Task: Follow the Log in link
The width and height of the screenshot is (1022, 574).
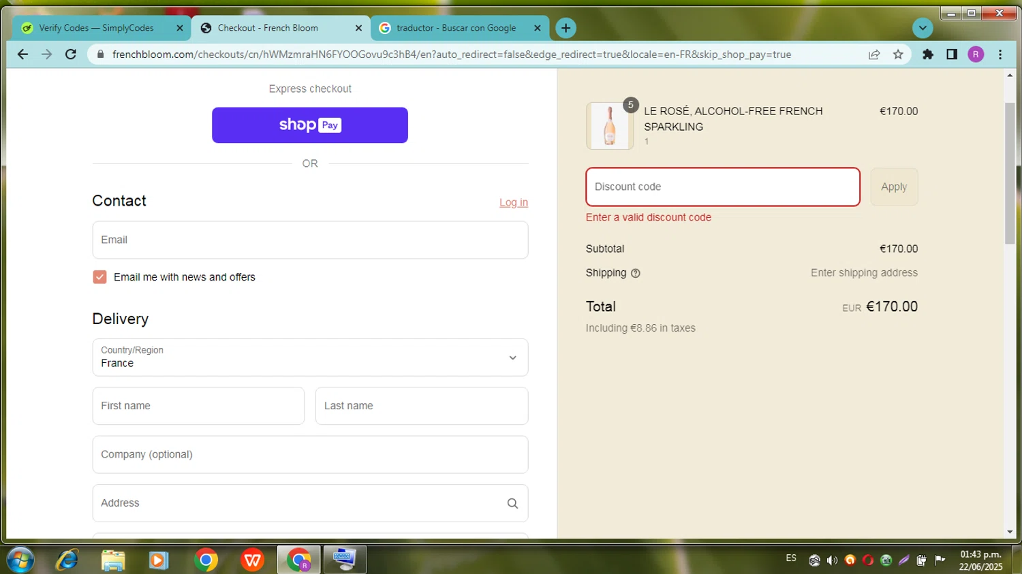Action: [x=514, y=202]
